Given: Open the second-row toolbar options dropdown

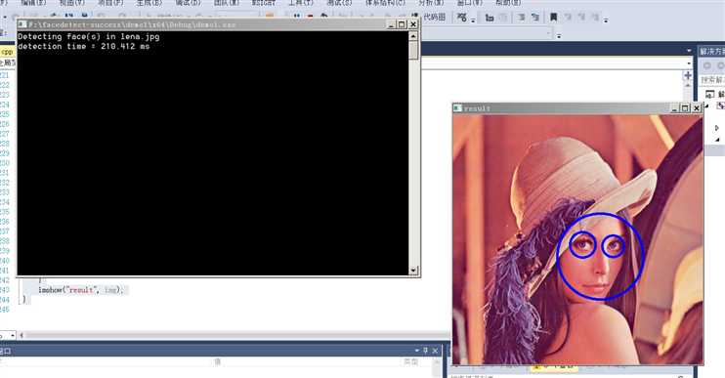Looking at the screenshot, I should coord(559,35).
